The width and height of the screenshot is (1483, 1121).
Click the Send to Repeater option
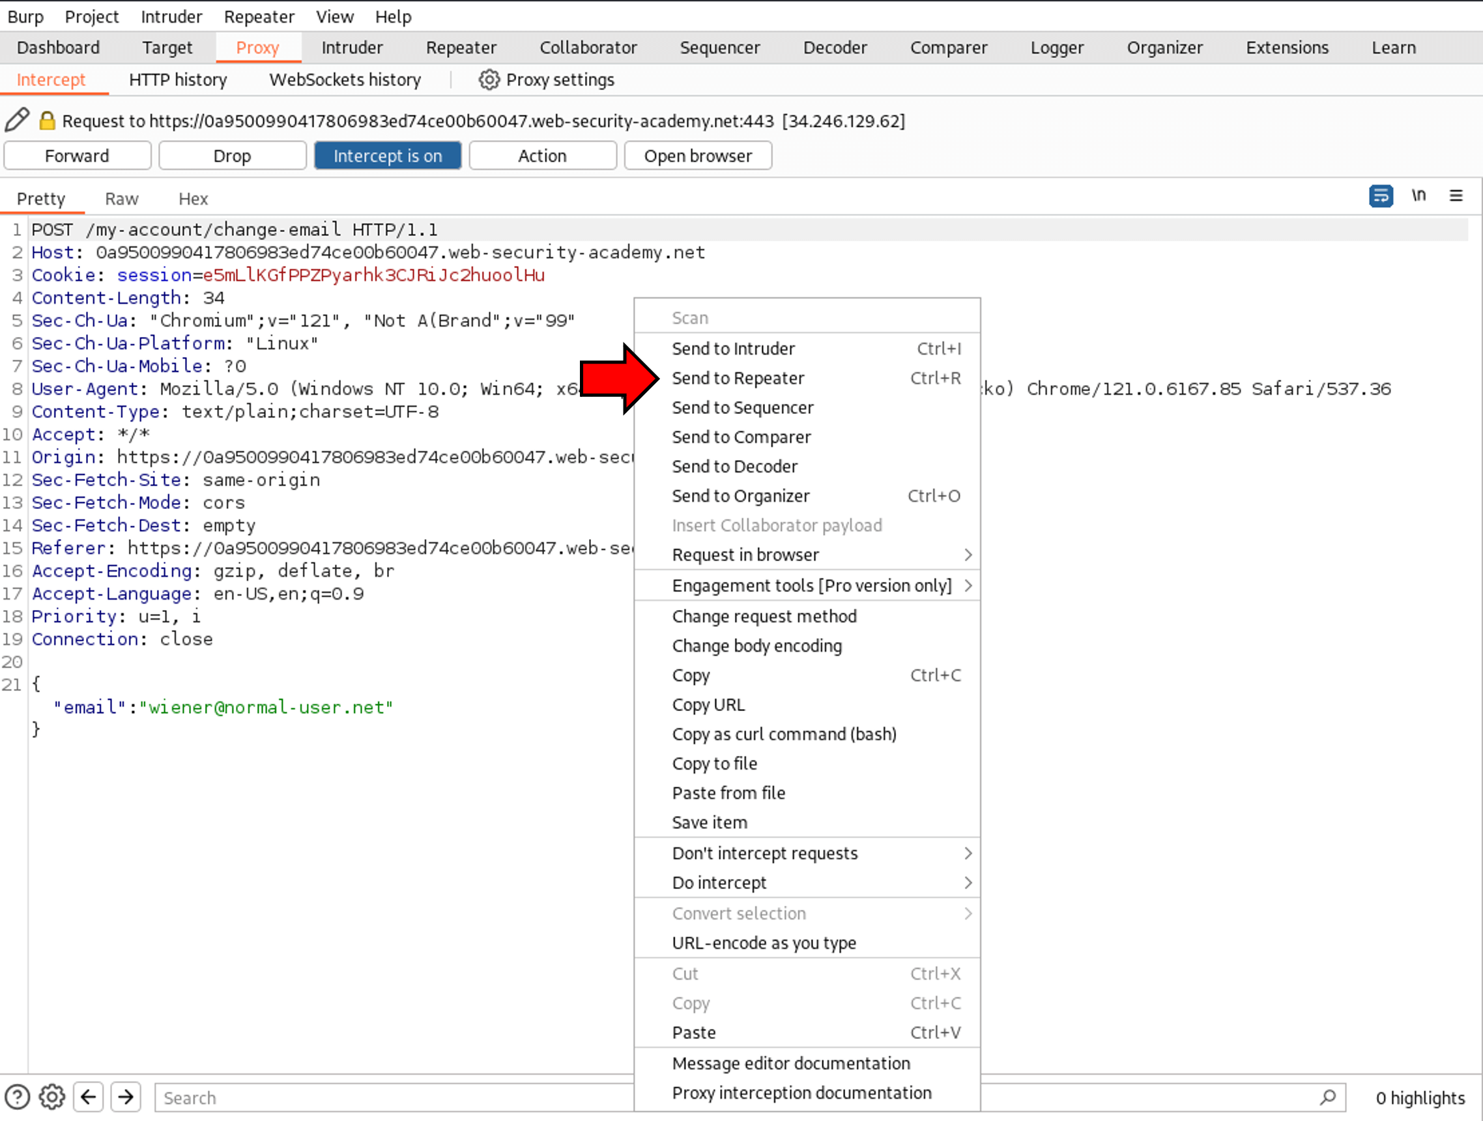[738, 377]
